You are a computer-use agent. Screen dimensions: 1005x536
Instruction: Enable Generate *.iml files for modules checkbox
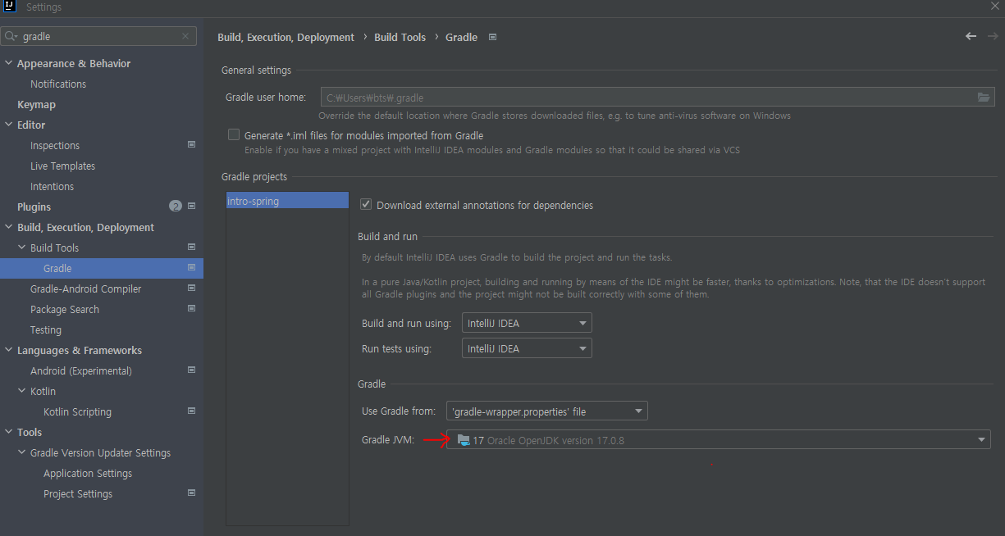coord(234,135)
